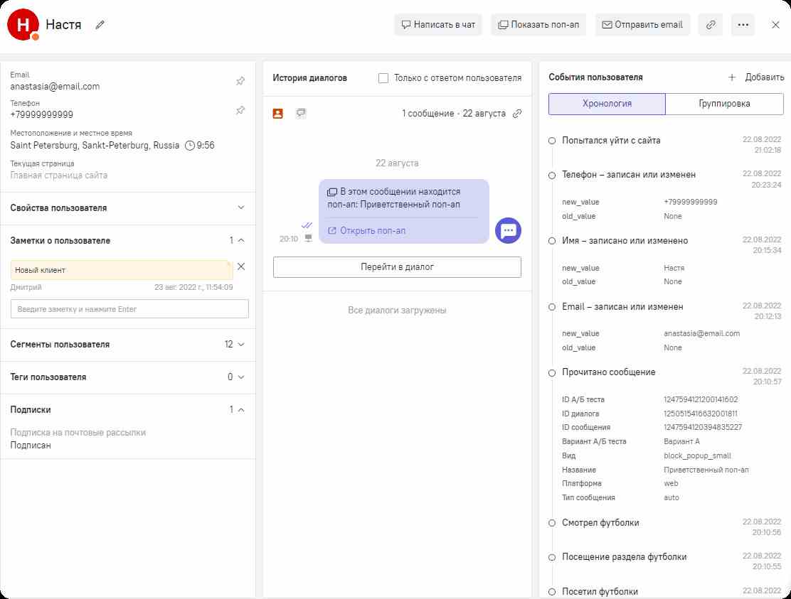791x599 pixels.
Task: Click new_value anastasia@email.com in events
Action: click(x=701, y=333)
